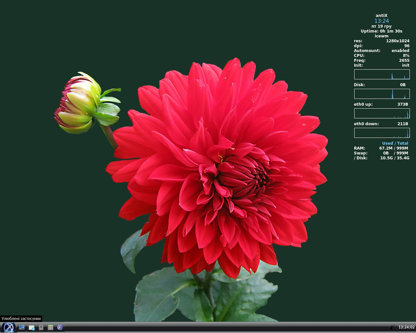The image size is (416, 333).
Task: Click the muted speaker volume tray icon
Action: pyautogui.click(x=392, y=327)
